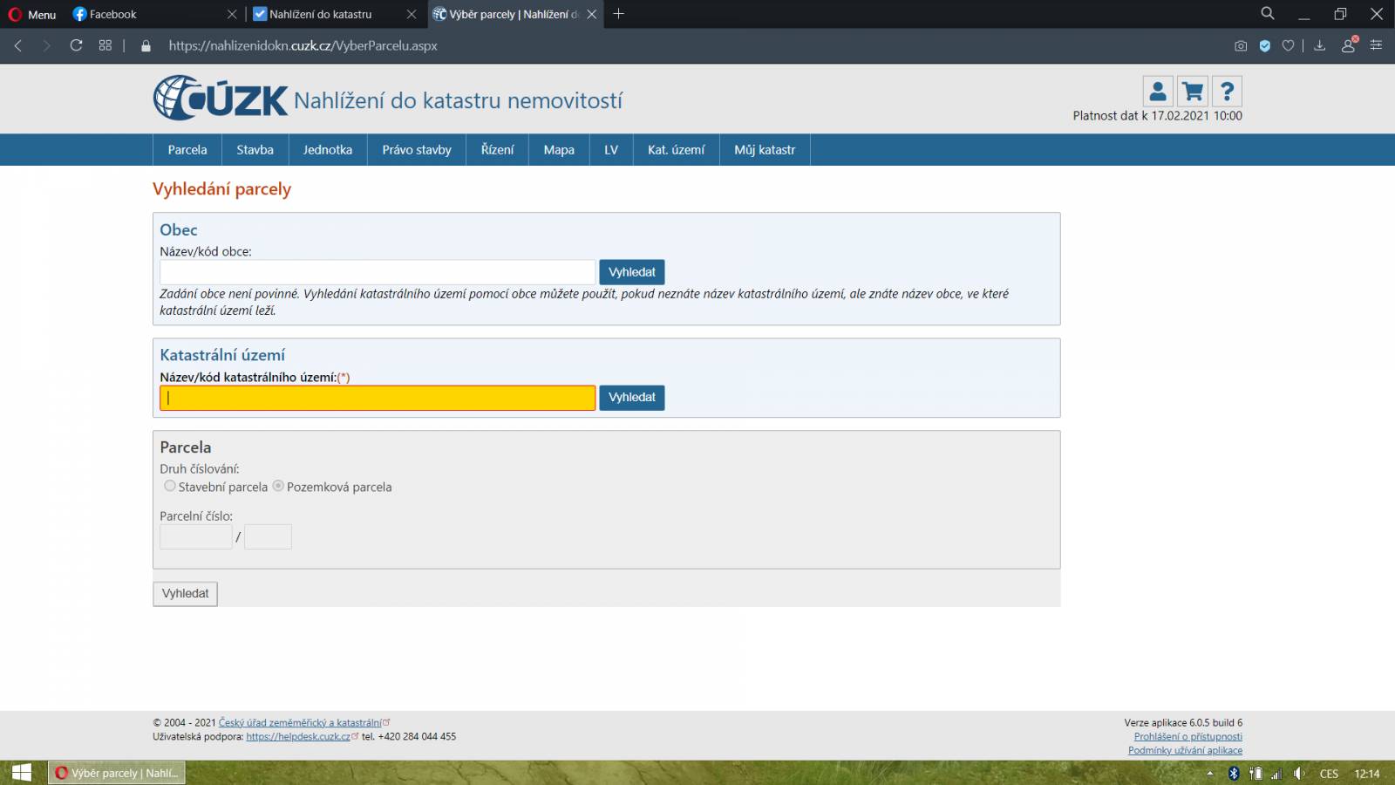Open Český úřad zeměměřický a katastrální link
This screenshot has width=1395, height=785.
(x=300, y=722)
